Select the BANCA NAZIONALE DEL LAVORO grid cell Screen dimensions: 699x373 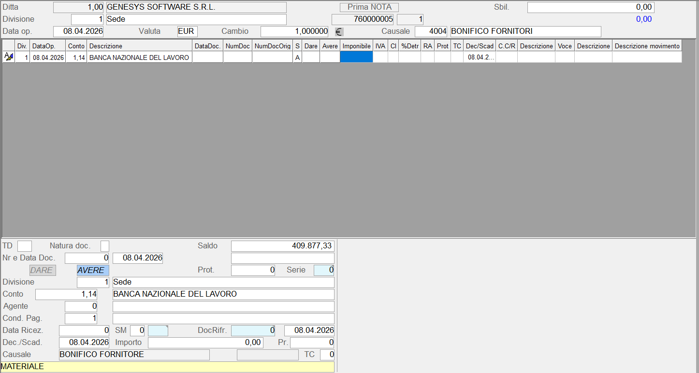[140, 57]
